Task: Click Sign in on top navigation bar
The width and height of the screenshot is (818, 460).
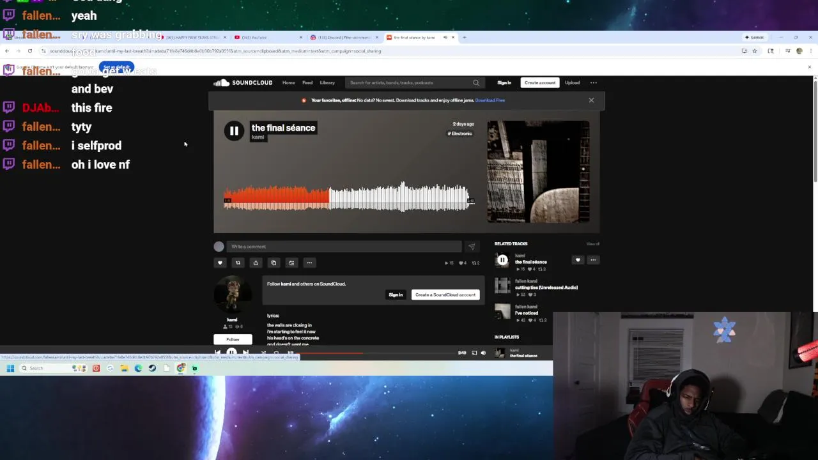Action: [x=504, y=82]
